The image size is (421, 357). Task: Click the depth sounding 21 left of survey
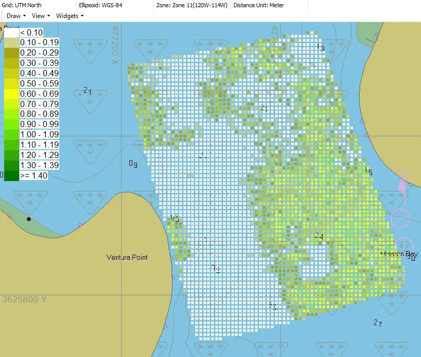tap(88, 91)
